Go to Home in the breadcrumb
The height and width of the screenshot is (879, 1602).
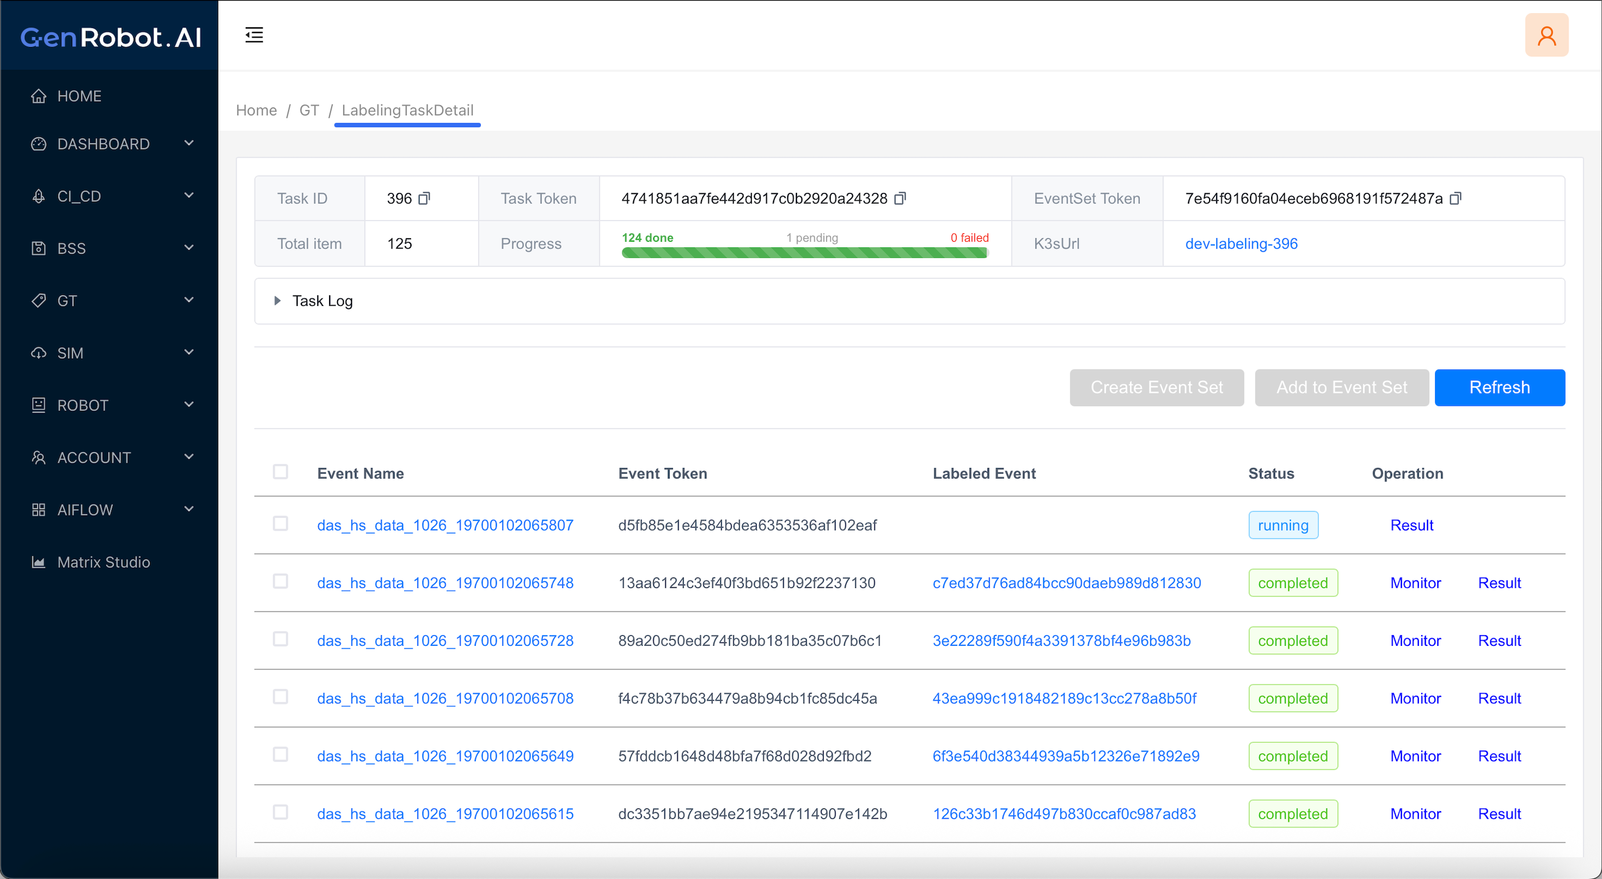coord(256,110)
